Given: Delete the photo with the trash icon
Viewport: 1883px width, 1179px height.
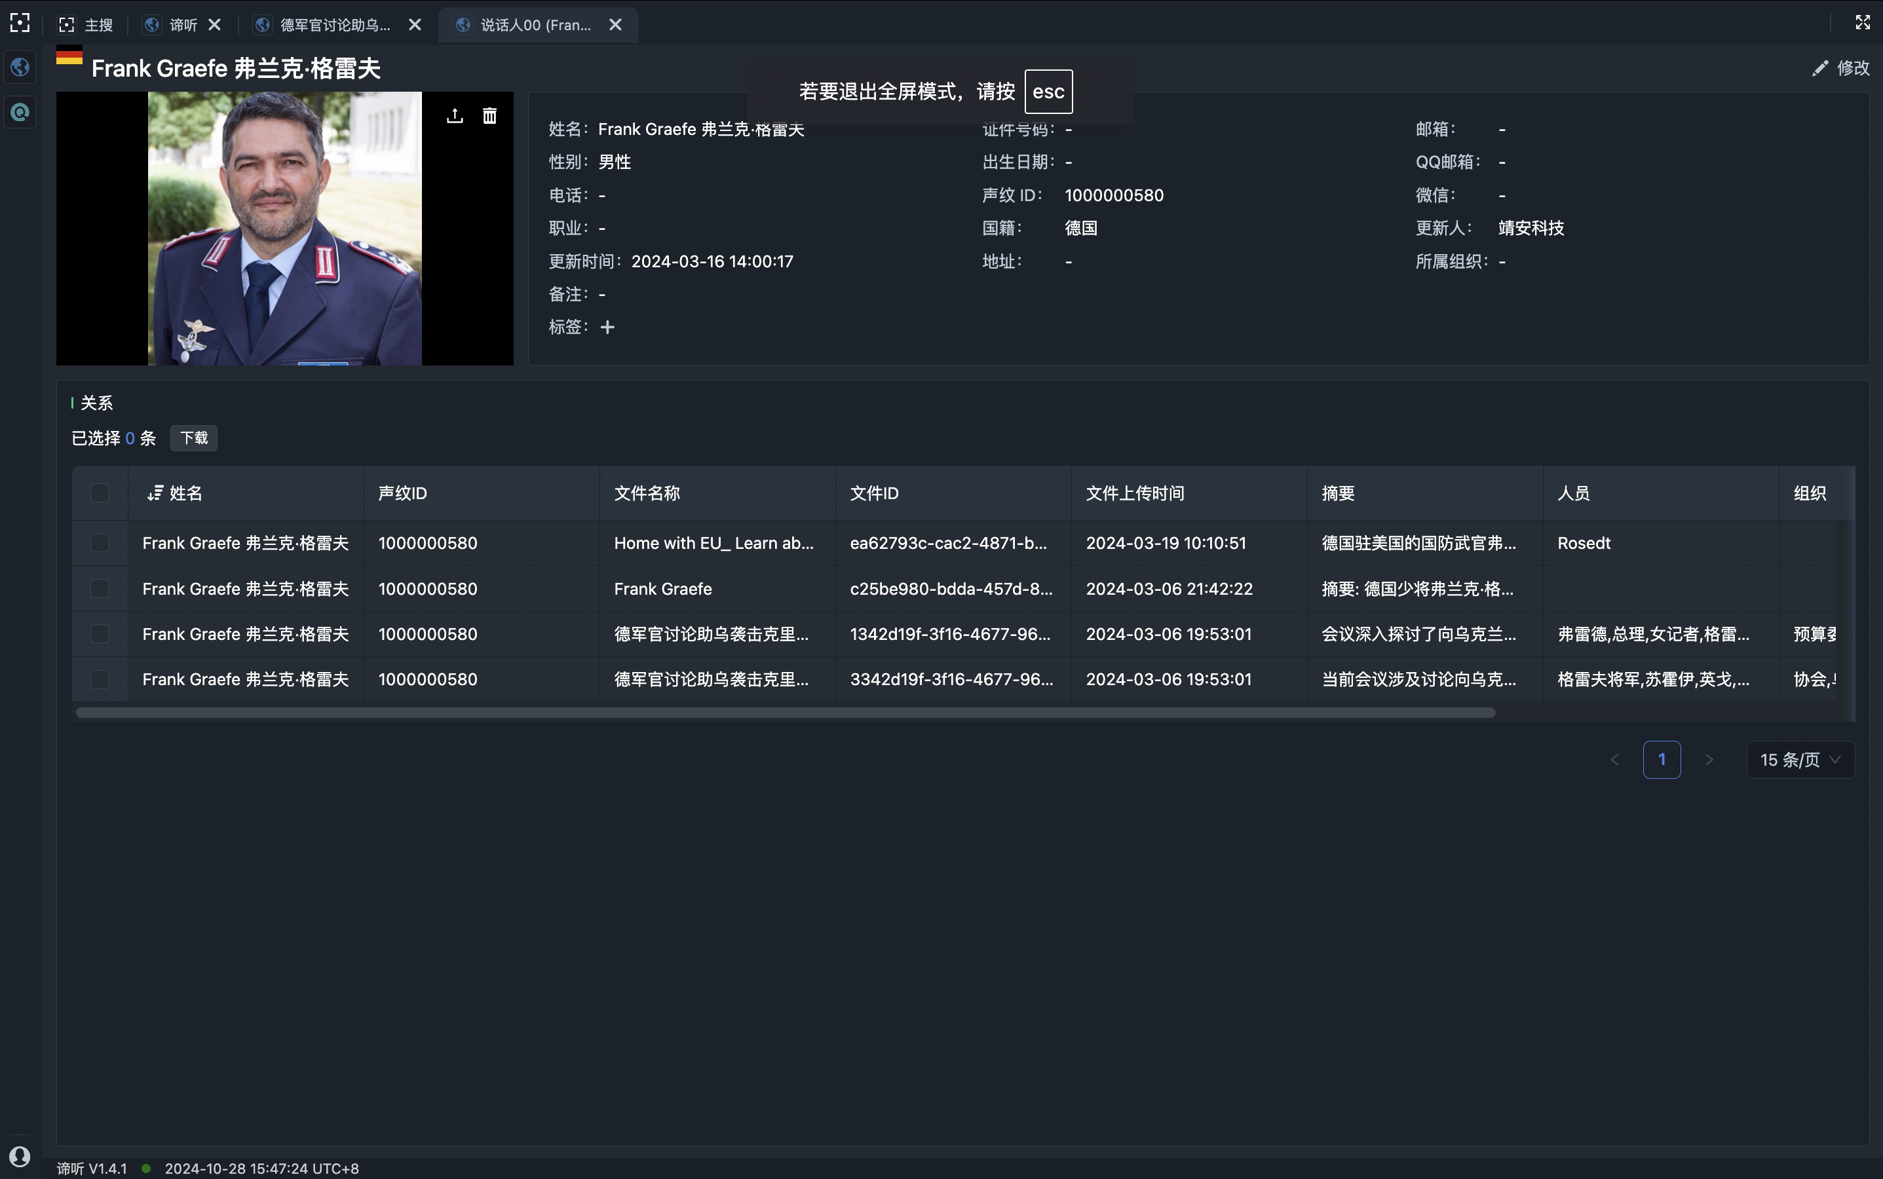Looking at the screenshot, I should click(x=489, y=116).
